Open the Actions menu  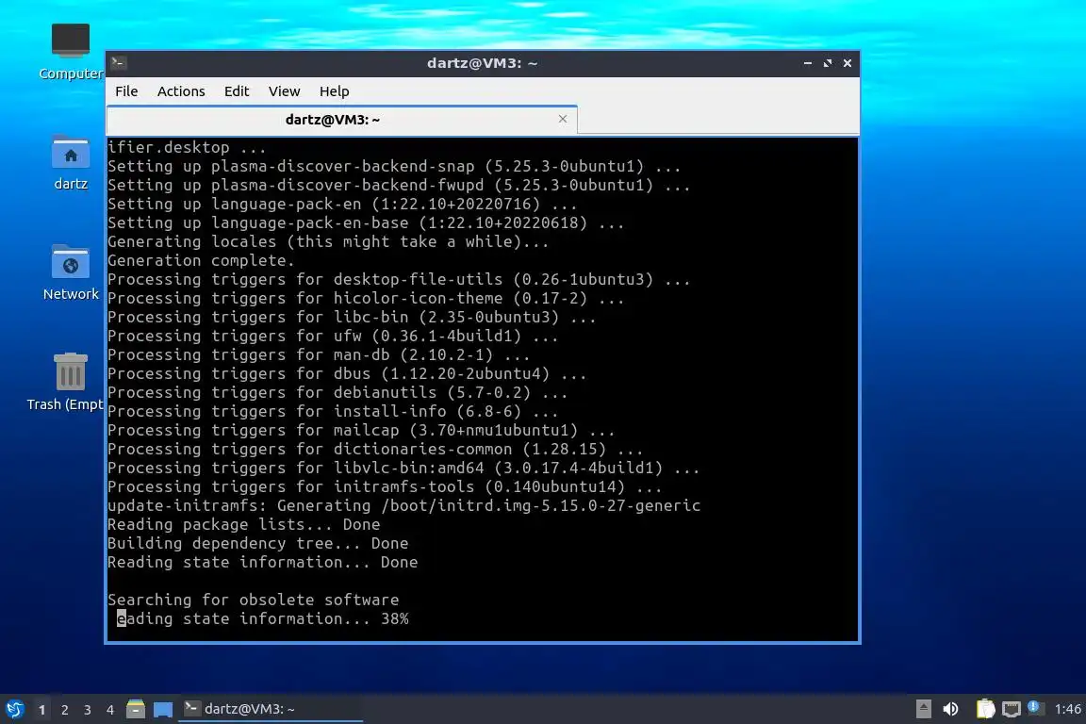point(181,91)
